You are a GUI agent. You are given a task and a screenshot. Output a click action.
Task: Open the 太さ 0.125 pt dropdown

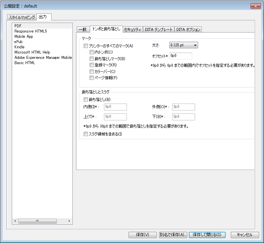[x=184, y=45]
